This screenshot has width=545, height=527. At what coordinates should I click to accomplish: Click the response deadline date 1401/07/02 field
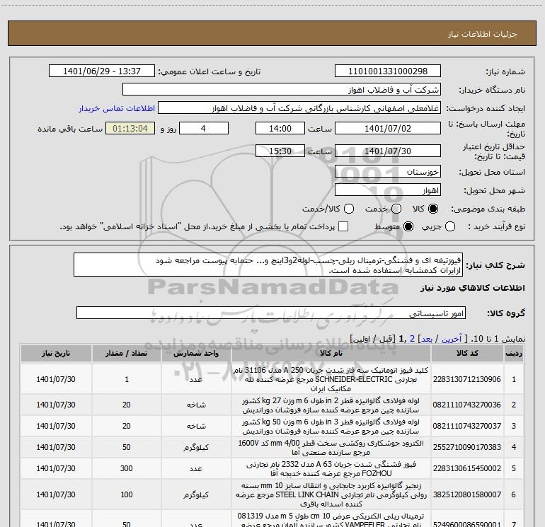[x=387, y=129]
